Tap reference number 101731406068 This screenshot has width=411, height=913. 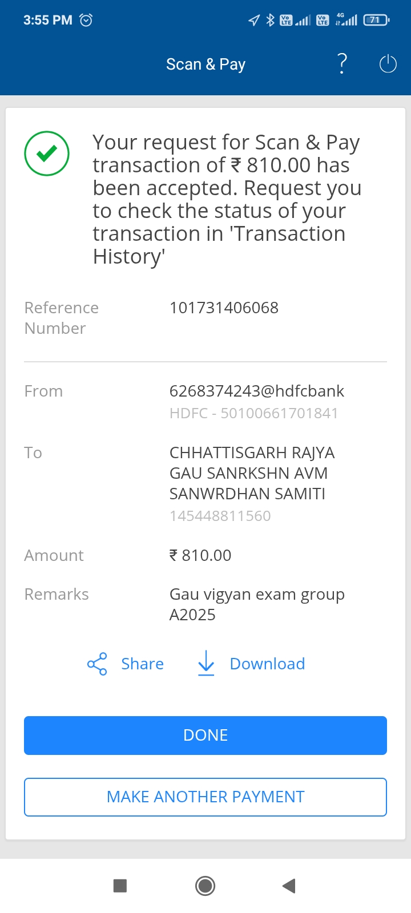coord(224,308)
